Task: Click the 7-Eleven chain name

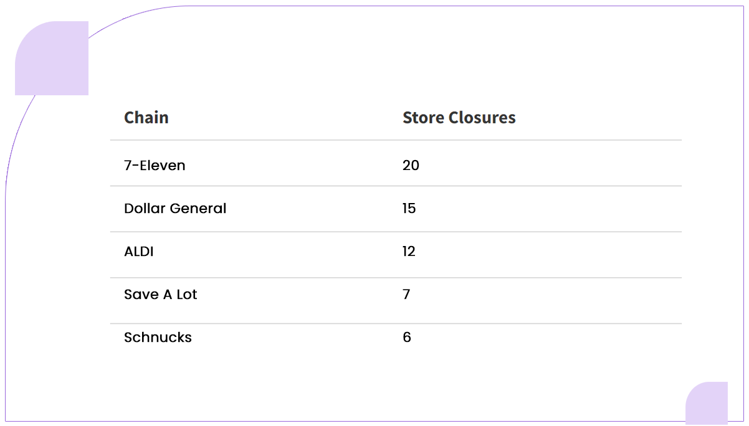Action: (x=155, y=165)
